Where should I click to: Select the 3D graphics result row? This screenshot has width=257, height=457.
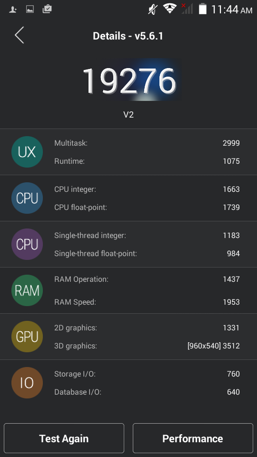(x=147, y=346)
